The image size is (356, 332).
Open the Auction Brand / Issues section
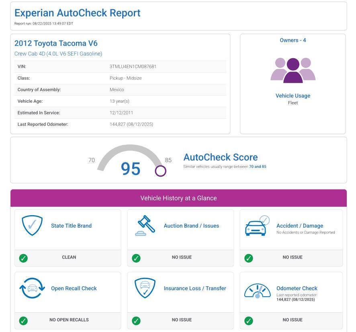[x=191, y=226]
